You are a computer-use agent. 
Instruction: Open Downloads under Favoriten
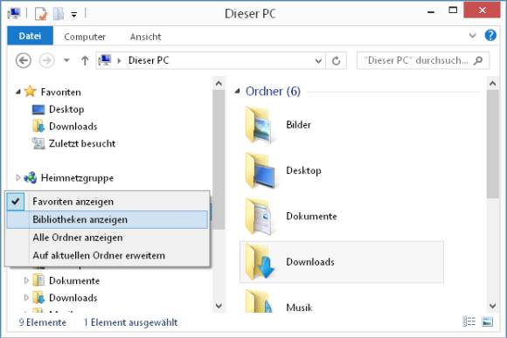(x=65, y=127)
